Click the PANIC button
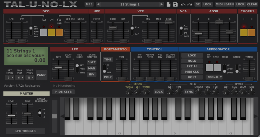 pyautogui.click(x=42, y=75)
